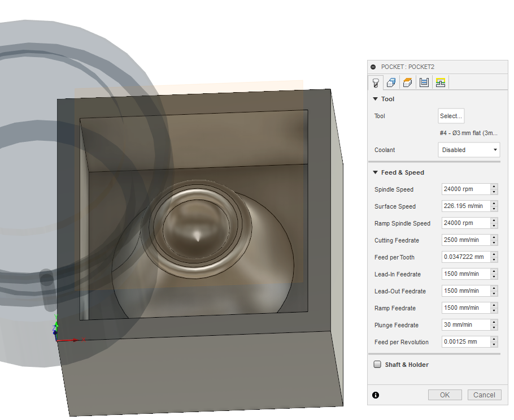Open the Coolant dropdown
This screenshot has height=420, width=514.
click(x=469, y=150)
